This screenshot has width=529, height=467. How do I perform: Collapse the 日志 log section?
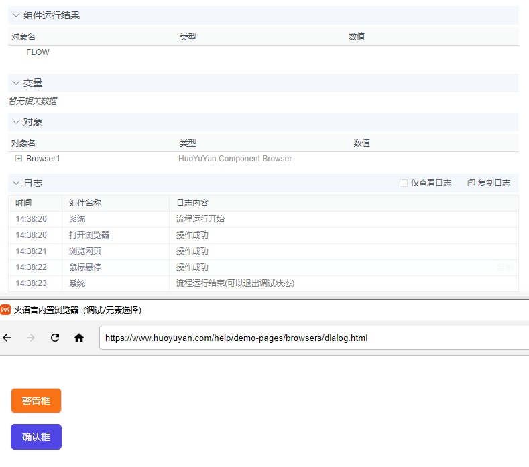point(16,183)
